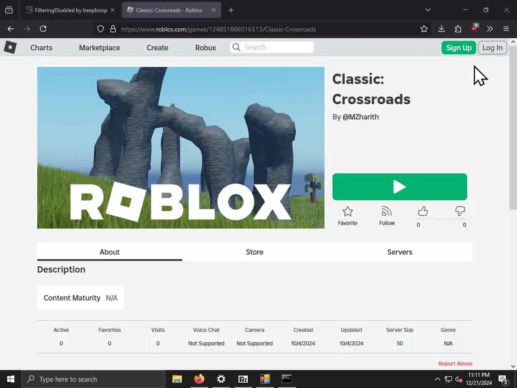
Task: Open the notification center icon
Action: pos(503,379)
